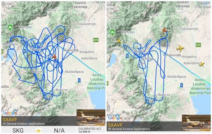Viewport: 212px width, 134px height.
Task: Click E75 road badge on left map
Action: click(96, 40)
